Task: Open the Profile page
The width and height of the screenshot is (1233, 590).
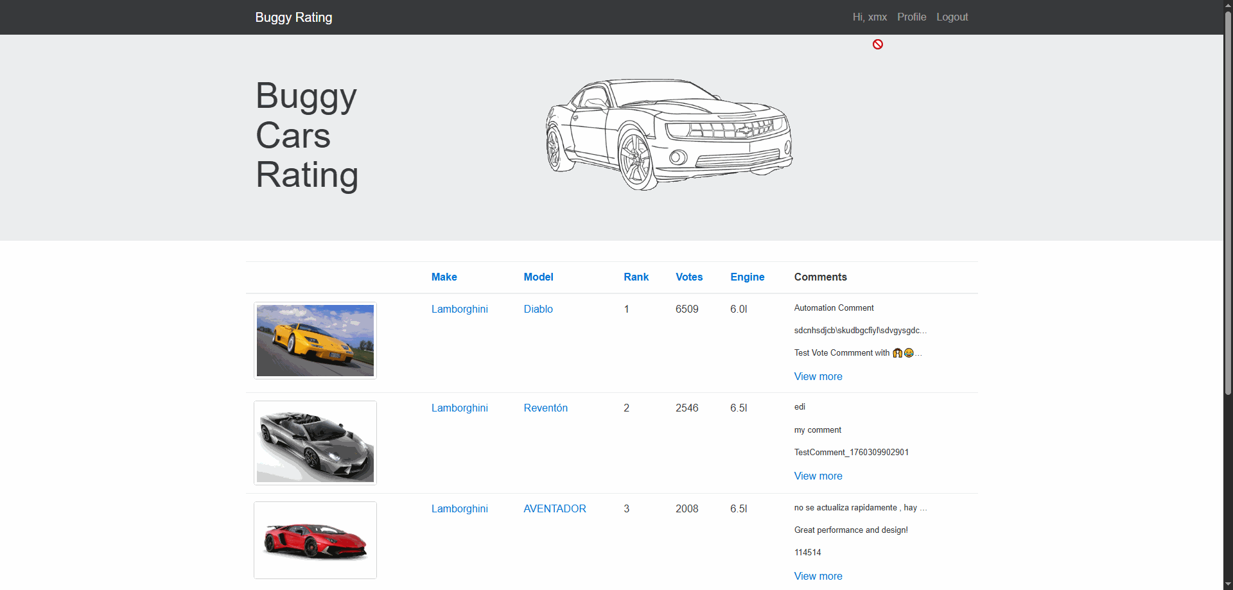Action: pos(911,17)
